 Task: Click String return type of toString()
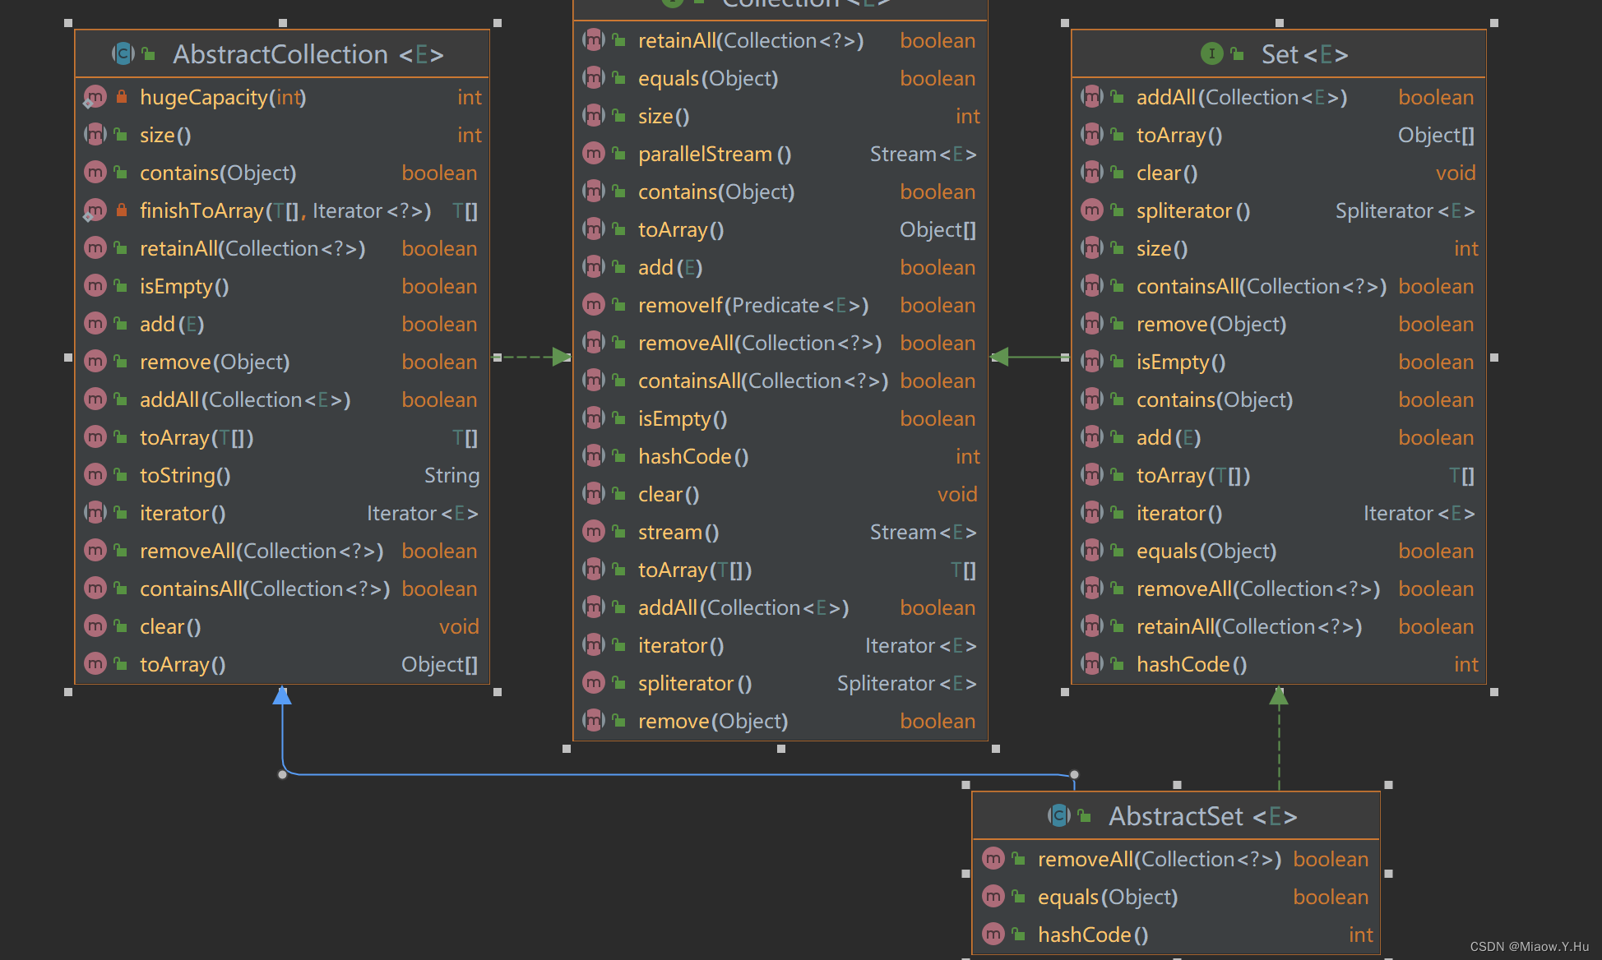click(451, 475)
